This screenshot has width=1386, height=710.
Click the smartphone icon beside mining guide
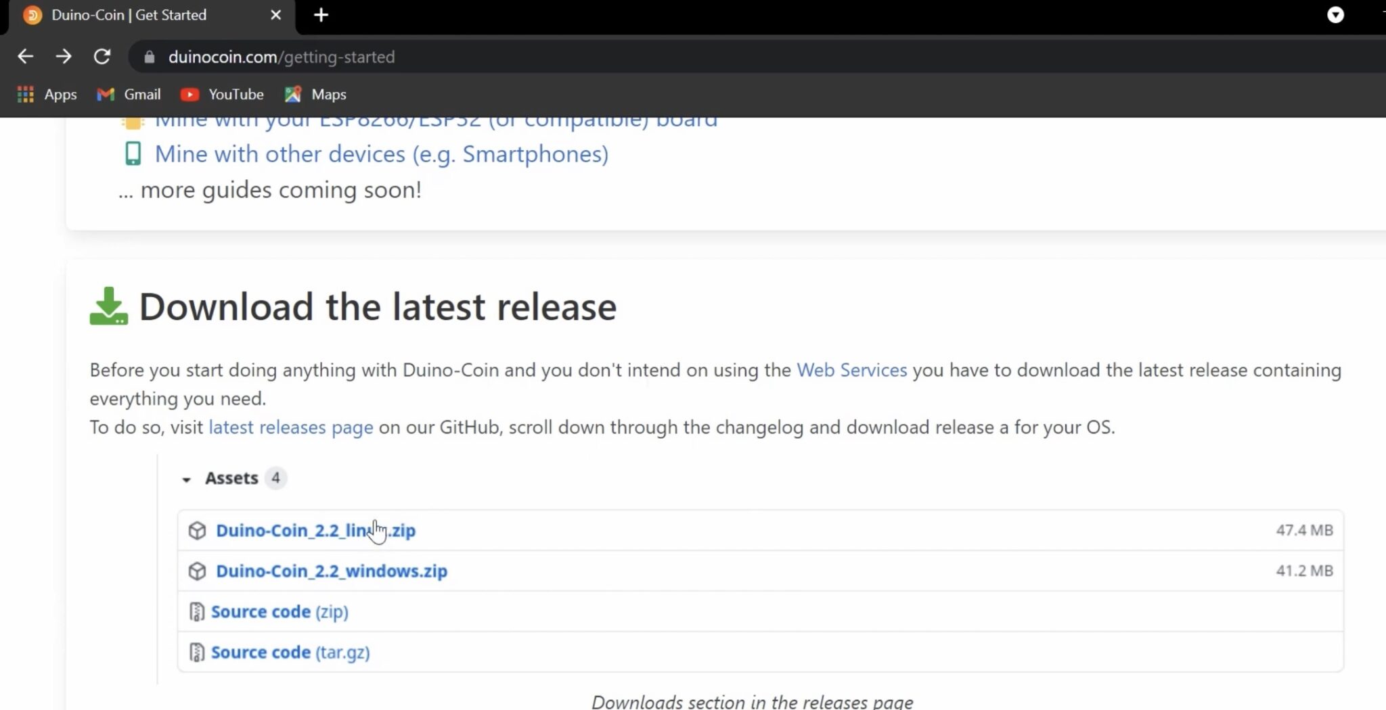(x=133, y=154)
